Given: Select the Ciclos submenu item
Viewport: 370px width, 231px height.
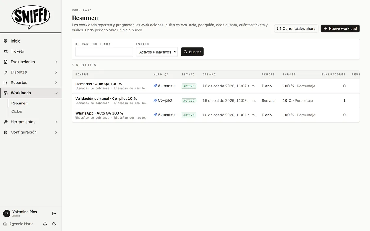Looking at the screenshot, I should coord(17,111).
